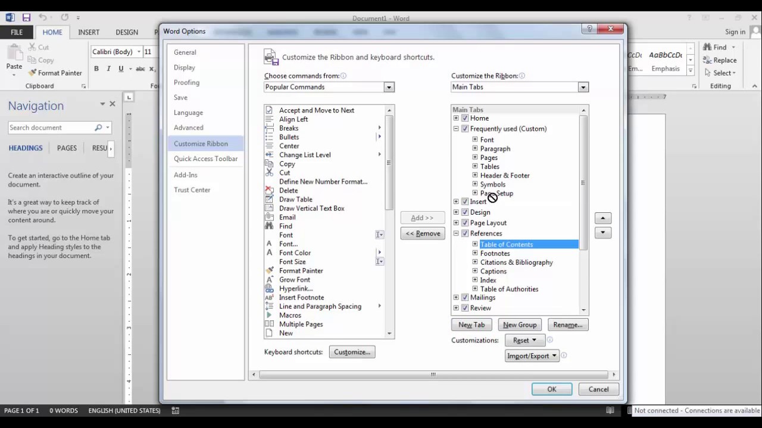Screen dimensions: 762x428
Task: Click the Rename button
Action: (x=568, y=325)
